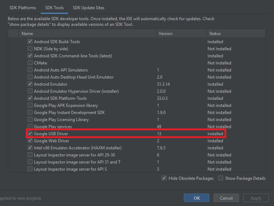Check Google Play services checkbox
This screenshot has width=274, height=206.
(x=30, y=126)
